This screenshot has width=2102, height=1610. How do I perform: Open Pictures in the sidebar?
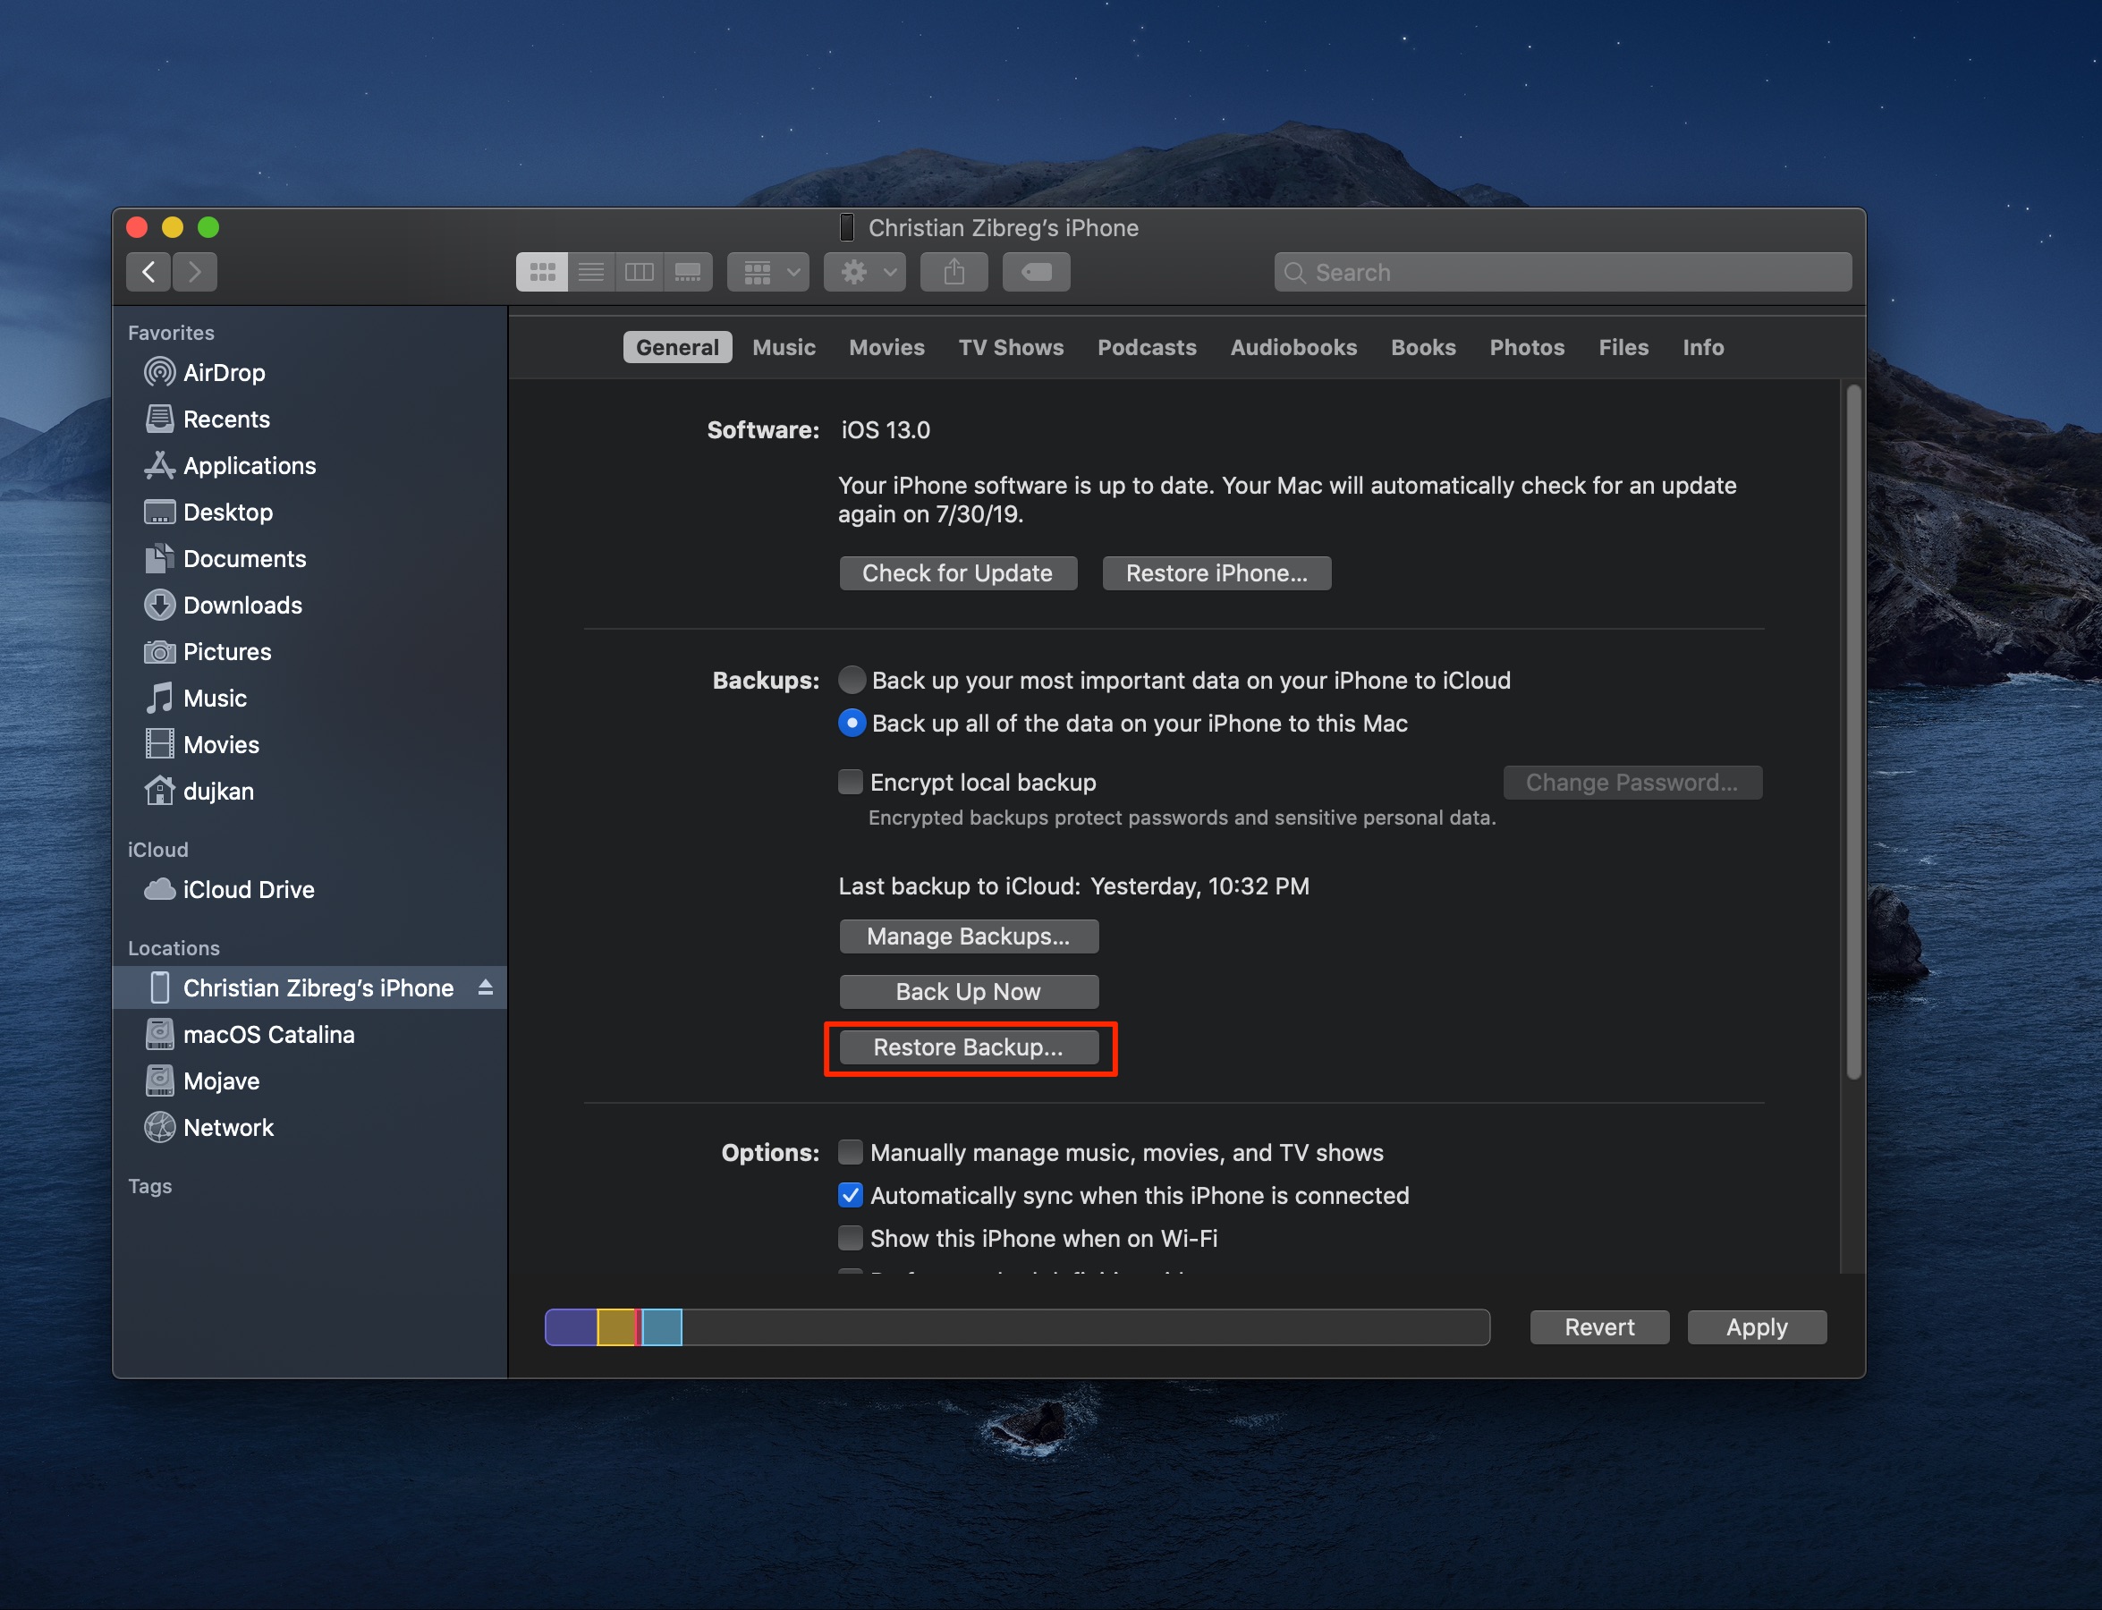[x=309, y=652]
